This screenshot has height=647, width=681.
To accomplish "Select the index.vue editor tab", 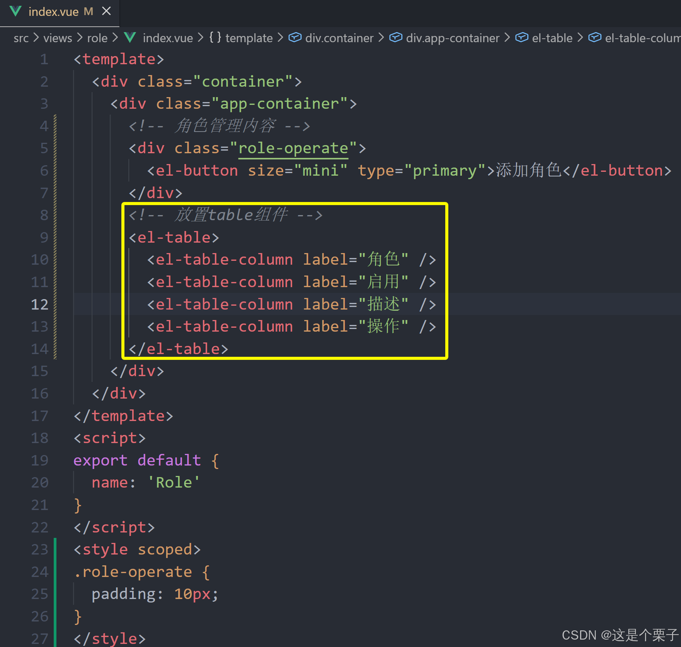I will [60, 12].
